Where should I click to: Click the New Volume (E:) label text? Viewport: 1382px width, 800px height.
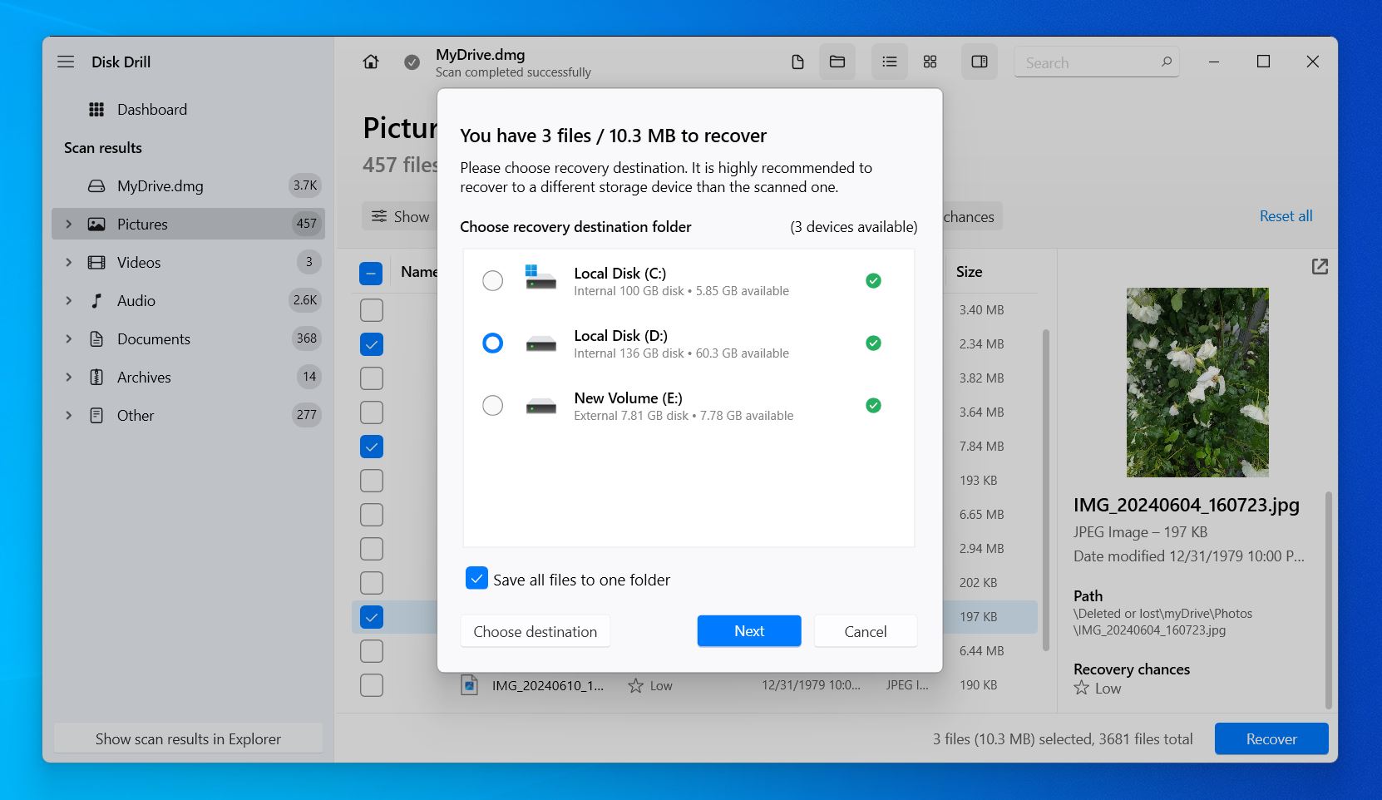pyautogui.click(x=628, y=398)
